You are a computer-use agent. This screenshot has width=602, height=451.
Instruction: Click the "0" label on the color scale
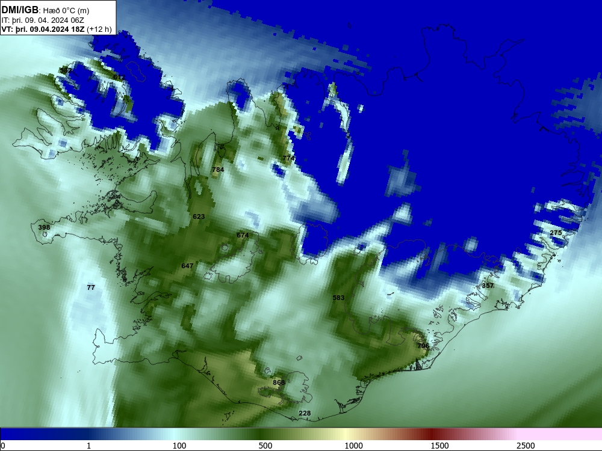3,446
